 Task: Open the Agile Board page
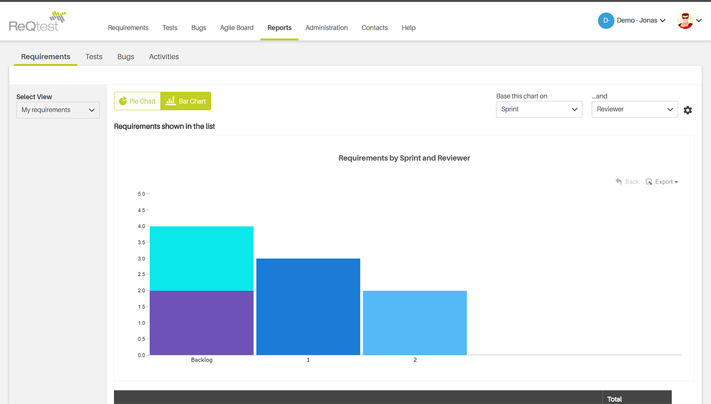click(x=237, y=28)
